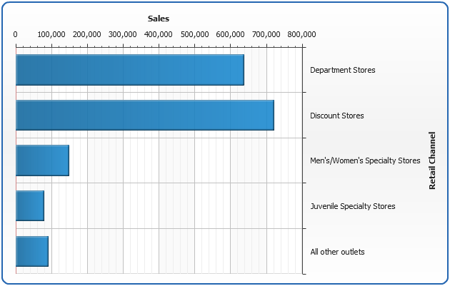This screenshot has height=286, width=450.
Task: Click the Department Stores bar
Action: point(129,70)
